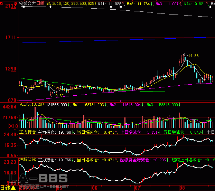Viewport: 215px width, 191px height.
Task: Click the green down arrow after VOL 124565.000
Action: pyautogui.click(x=69, y=104)
